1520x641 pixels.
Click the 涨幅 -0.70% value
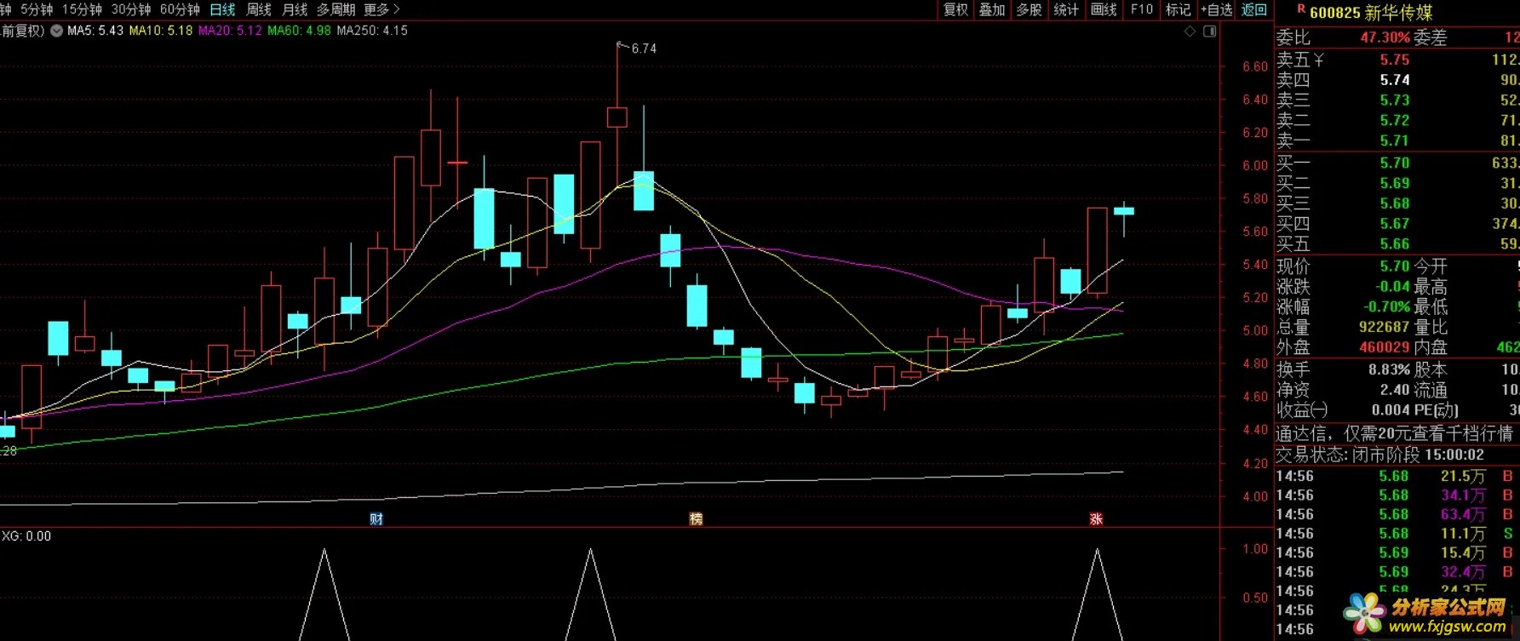(x=1386, y=306)
